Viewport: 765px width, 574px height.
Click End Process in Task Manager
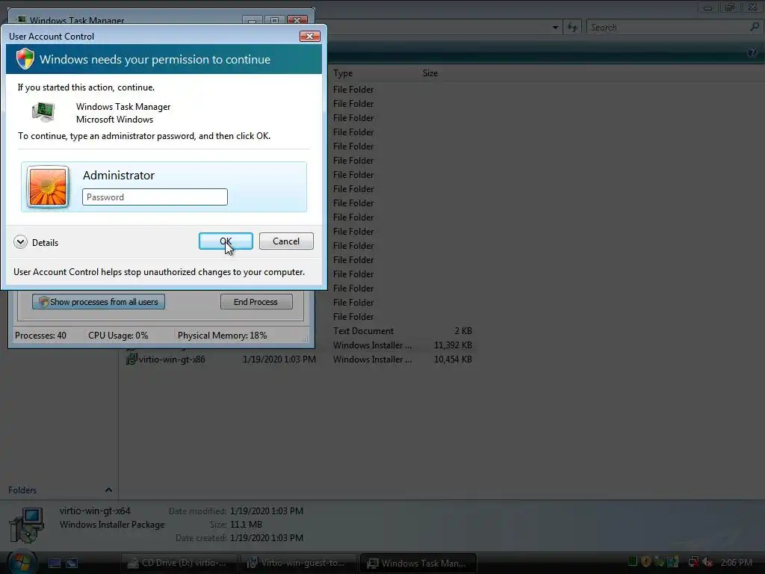click(256, 302)
